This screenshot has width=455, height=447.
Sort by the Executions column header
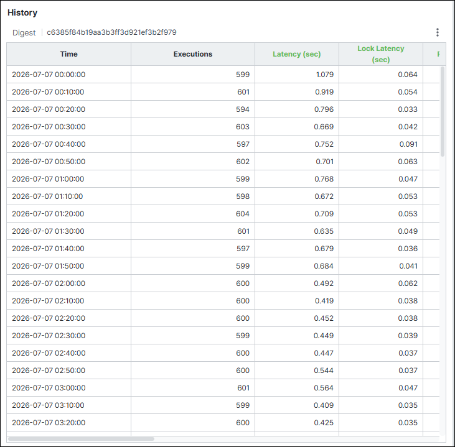coord(193,54)
